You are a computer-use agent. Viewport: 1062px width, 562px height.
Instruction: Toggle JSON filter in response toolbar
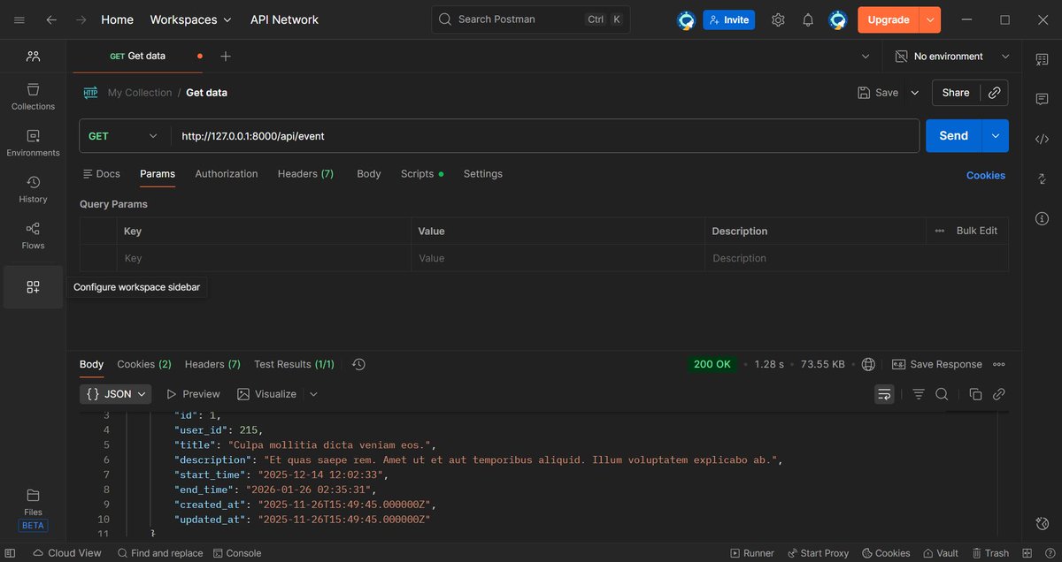click(918, 394)
